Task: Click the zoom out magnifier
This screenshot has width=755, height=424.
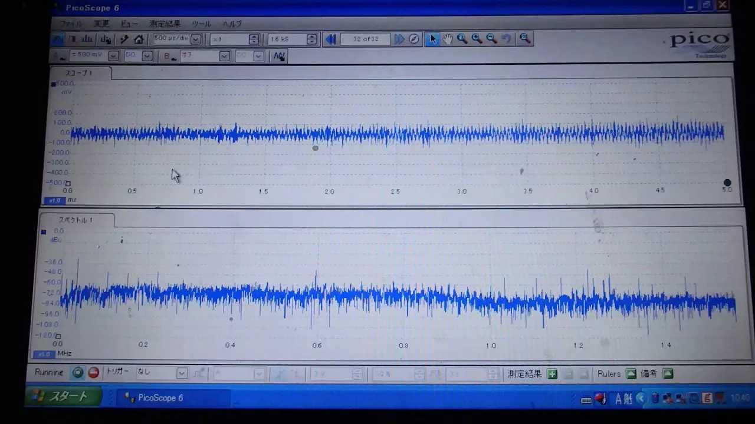Action: pos(492,39)
